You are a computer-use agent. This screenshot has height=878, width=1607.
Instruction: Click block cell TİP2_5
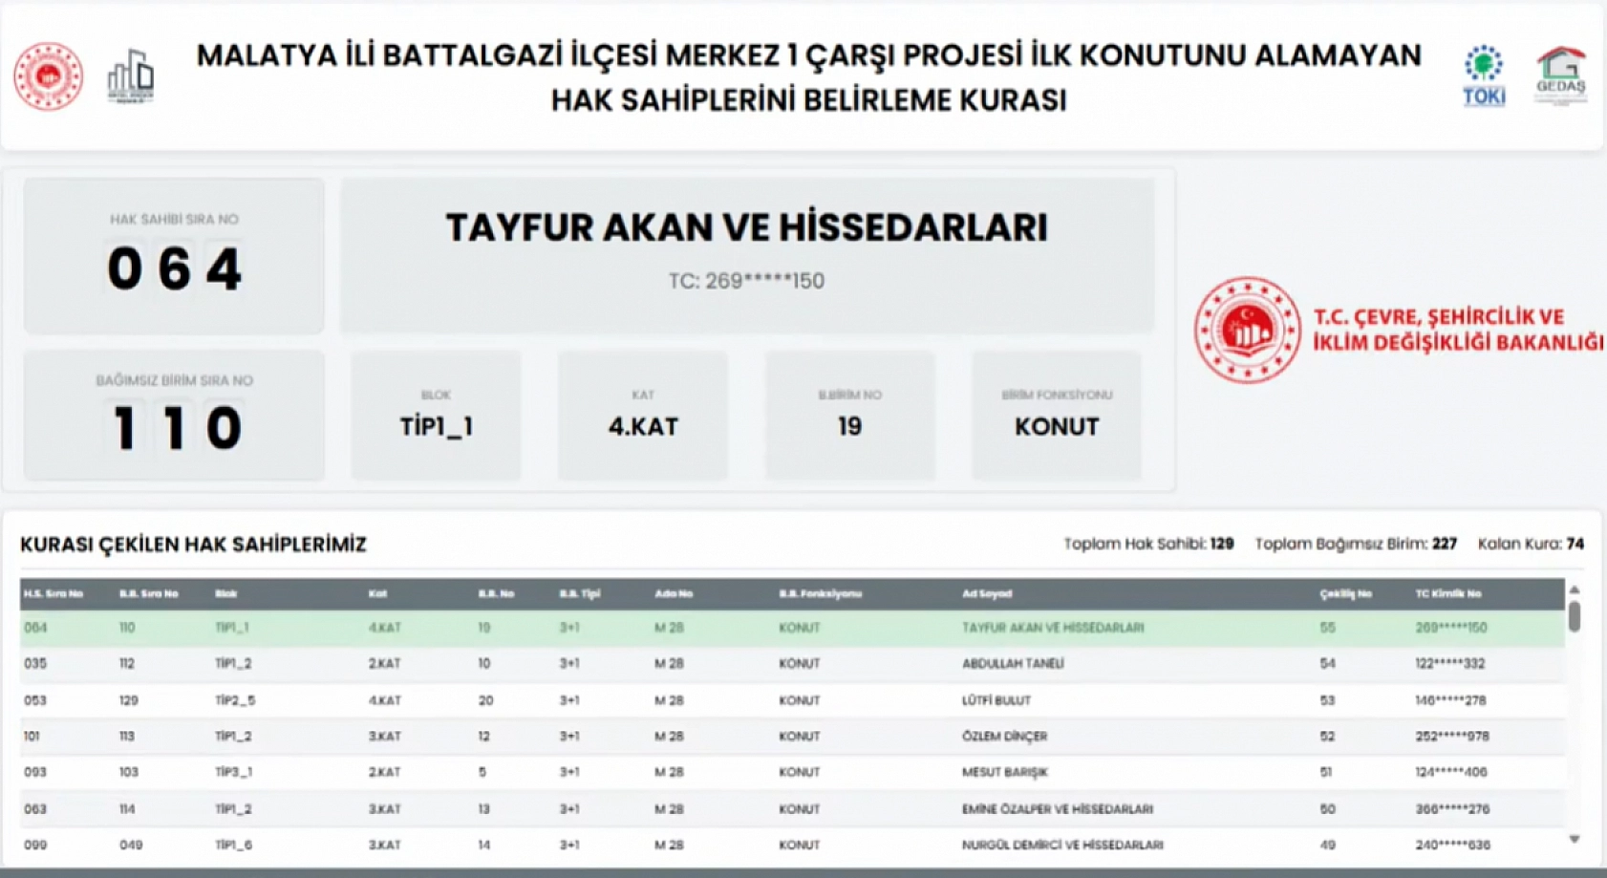click(235, 700)
